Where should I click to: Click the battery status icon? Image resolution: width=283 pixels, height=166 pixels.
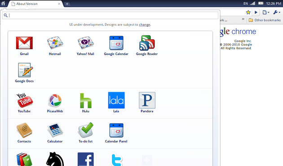click(261, 3)
